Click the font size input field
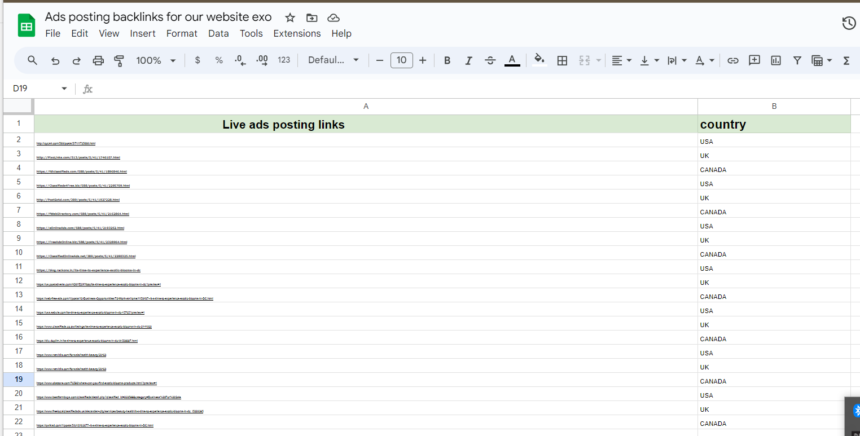Screen dimensions: 860x436 [401, 60]
